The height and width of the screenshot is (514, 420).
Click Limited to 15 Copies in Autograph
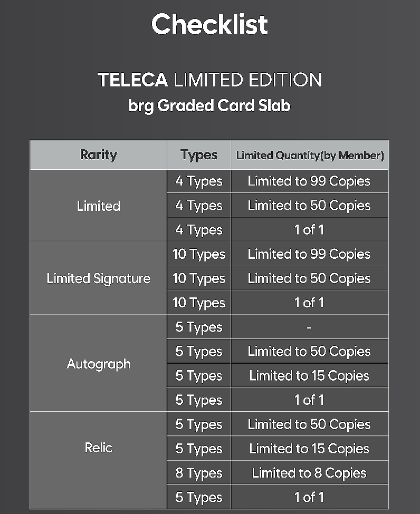[310, 375]
